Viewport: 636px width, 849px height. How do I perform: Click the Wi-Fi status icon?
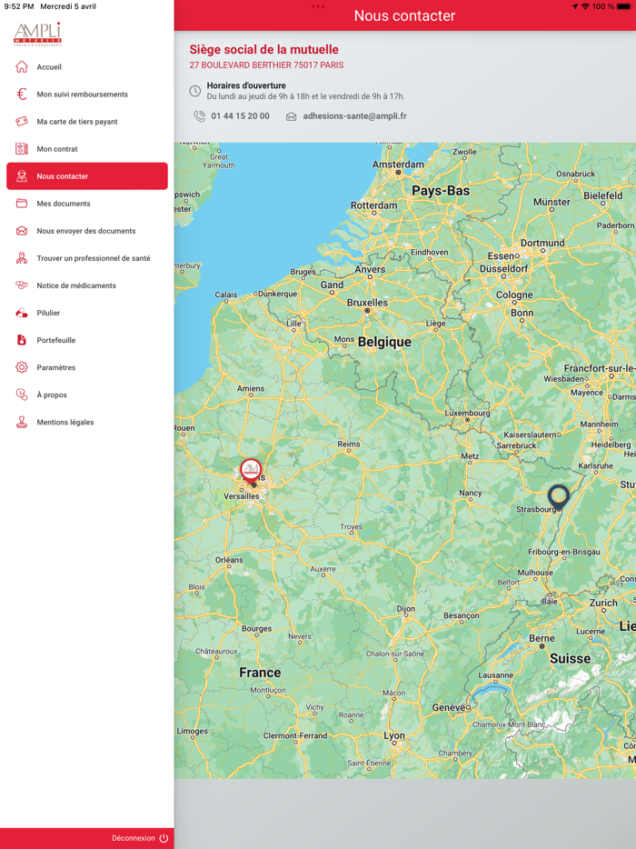(x=585, y=6)
